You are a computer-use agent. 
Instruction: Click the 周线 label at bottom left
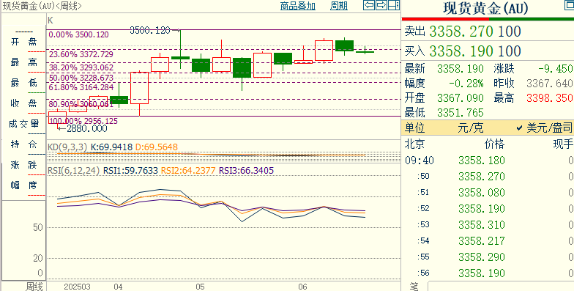tap(34, 286)
